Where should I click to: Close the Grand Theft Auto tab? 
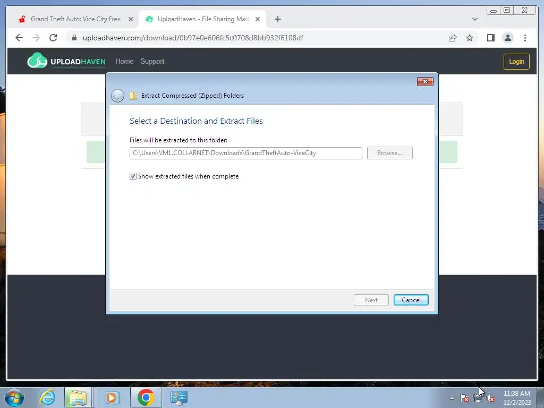(x=131, y=19)
